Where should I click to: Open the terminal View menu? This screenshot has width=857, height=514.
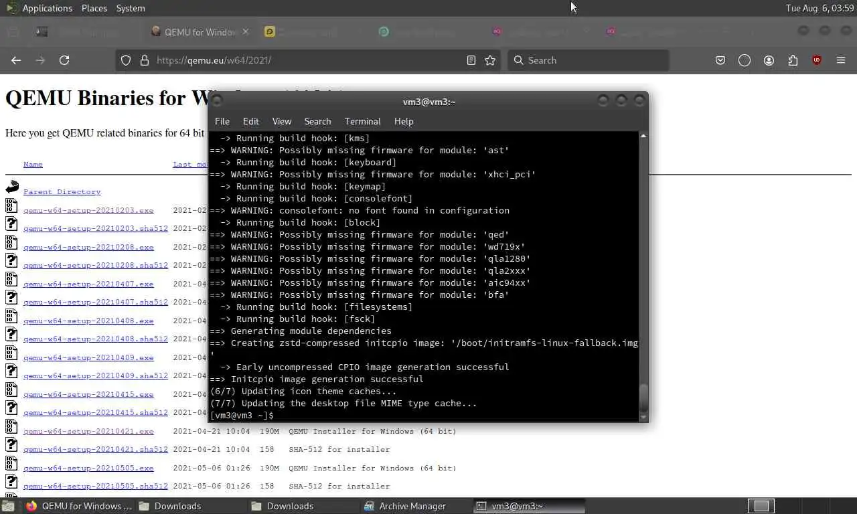[282, 121]
